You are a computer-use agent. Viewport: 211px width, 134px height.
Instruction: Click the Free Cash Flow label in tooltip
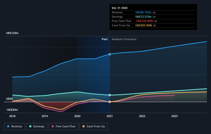point(122,21)
